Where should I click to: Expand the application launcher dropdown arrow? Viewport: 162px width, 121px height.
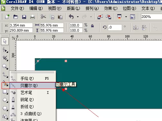[126, 17]
